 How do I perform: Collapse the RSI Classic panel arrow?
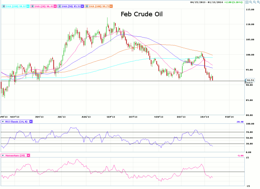[x=3, y=121]
